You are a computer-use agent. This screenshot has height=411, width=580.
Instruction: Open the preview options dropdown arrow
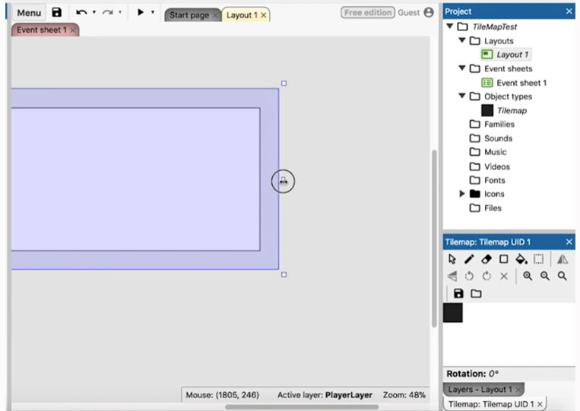pos(152,12)
